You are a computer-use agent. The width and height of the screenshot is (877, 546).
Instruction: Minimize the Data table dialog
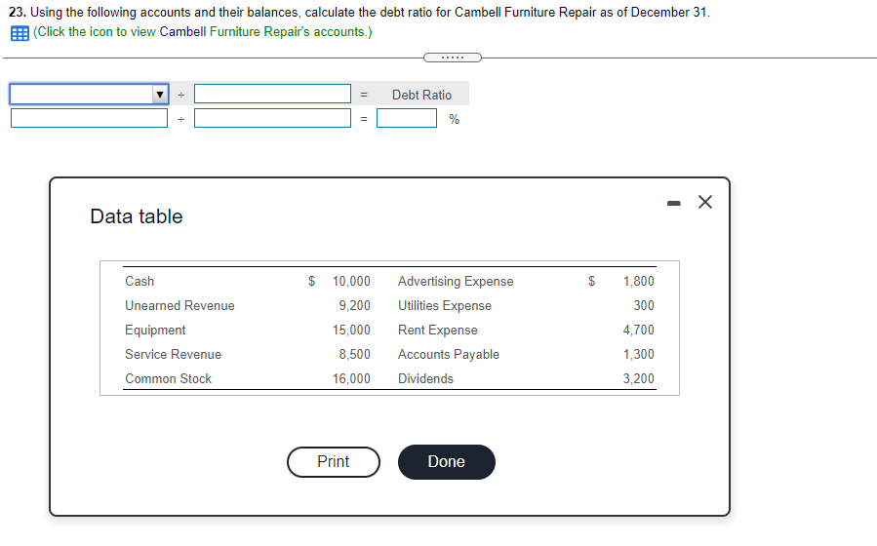click(x=674, y=203)
